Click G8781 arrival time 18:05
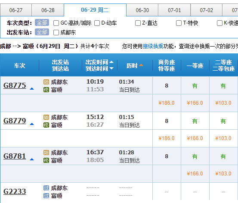Viewport: 238px width, 203px height. click(x=95, y=160)
